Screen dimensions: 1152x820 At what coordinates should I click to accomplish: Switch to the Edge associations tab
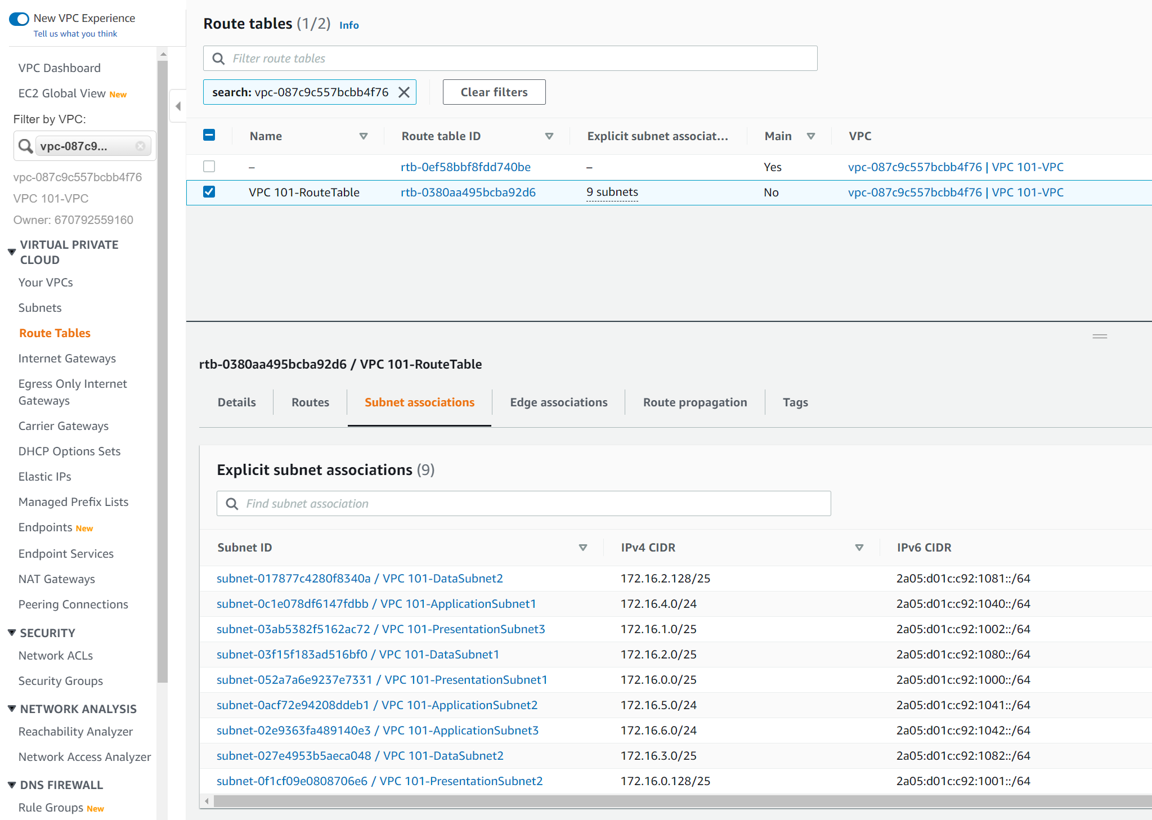(x=558, y=402)
